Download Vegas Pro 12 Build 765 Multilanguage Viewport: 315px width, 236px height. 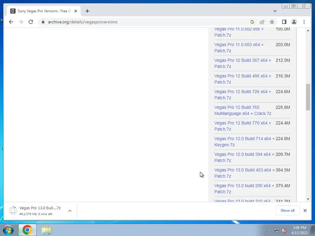coord(243,110)
